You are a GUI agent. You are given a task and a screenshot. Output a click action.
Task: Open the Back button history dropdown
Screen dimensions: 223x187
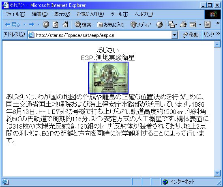24,25
